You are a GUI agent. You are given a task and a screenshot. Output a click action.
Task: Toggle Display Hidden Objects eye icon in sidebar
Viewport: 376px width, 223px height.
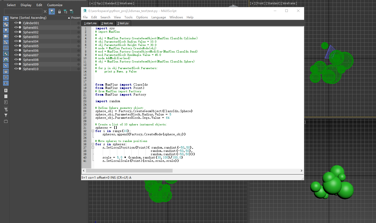(6, 83)
